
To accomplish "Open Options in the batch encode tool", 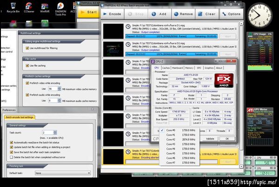I will coord(232,14).
